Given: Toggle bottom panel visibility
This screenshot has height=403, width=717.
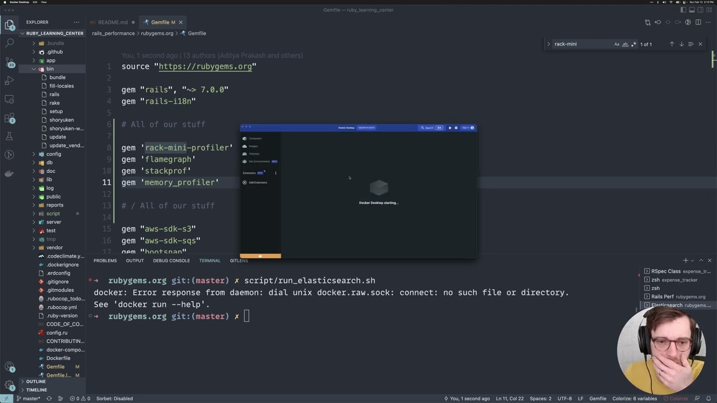Looking at the screenshot, I should 692,10.
